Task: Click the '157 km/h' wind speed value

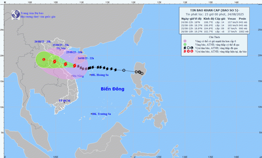Action: pyautogui.click(x=233, y=22)
